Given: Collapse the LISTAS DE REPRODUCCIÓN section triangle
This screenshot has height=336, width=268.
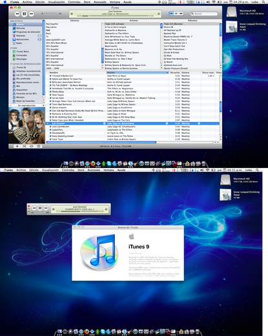Looking at the screenshot, I should 11,64.
